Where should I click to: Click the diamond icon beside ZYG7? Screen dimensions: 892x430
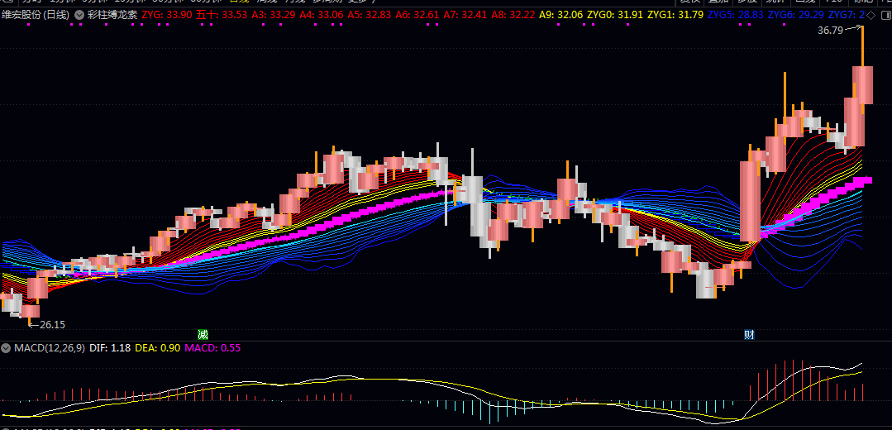pyautogui.click(x=871, y=15)
